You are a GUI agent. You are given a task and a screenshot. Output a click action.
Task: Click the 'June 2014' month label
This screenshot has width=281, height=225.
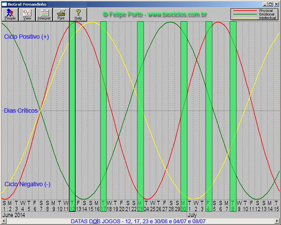pos(14,215)
